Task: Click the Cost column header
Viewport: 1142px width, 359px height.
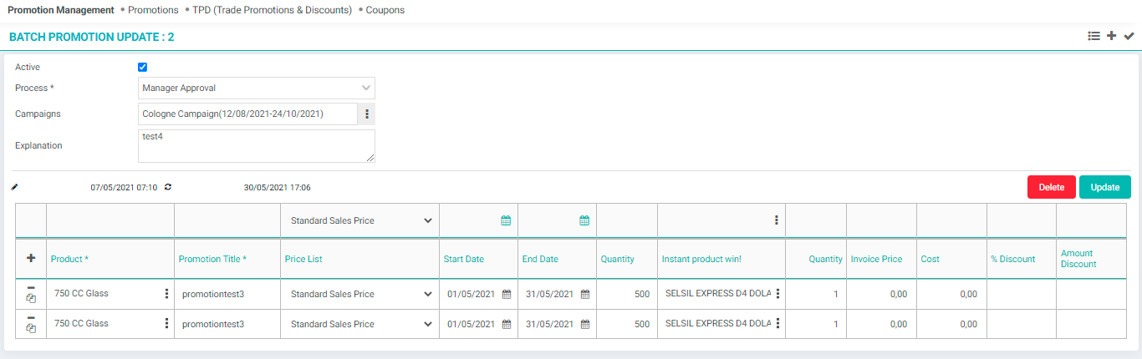Action: pyautogui.click(x=930, y=259)
